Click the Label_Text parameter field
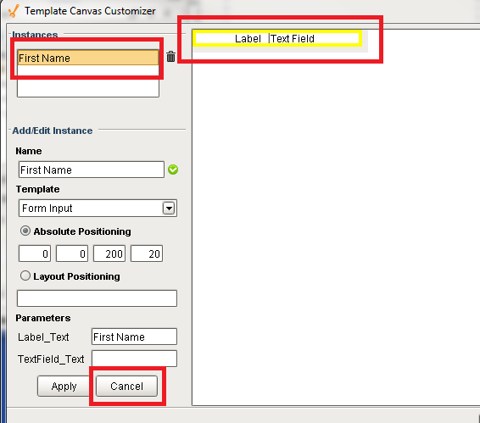 click(134, 337)
